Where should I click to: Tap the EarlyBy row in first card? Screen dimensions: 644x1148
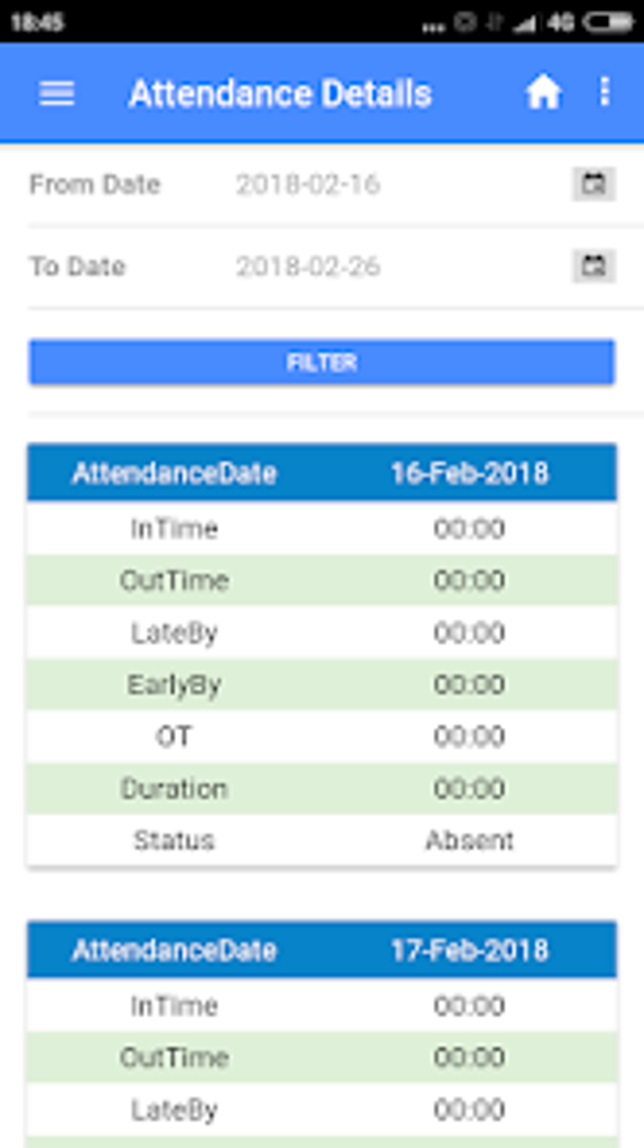coord(322,685)
